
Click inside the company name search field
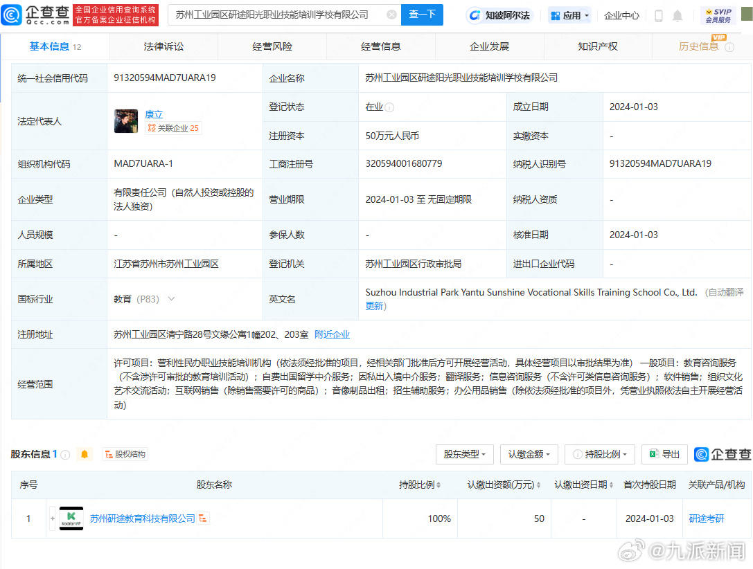(x=277, y=15)
